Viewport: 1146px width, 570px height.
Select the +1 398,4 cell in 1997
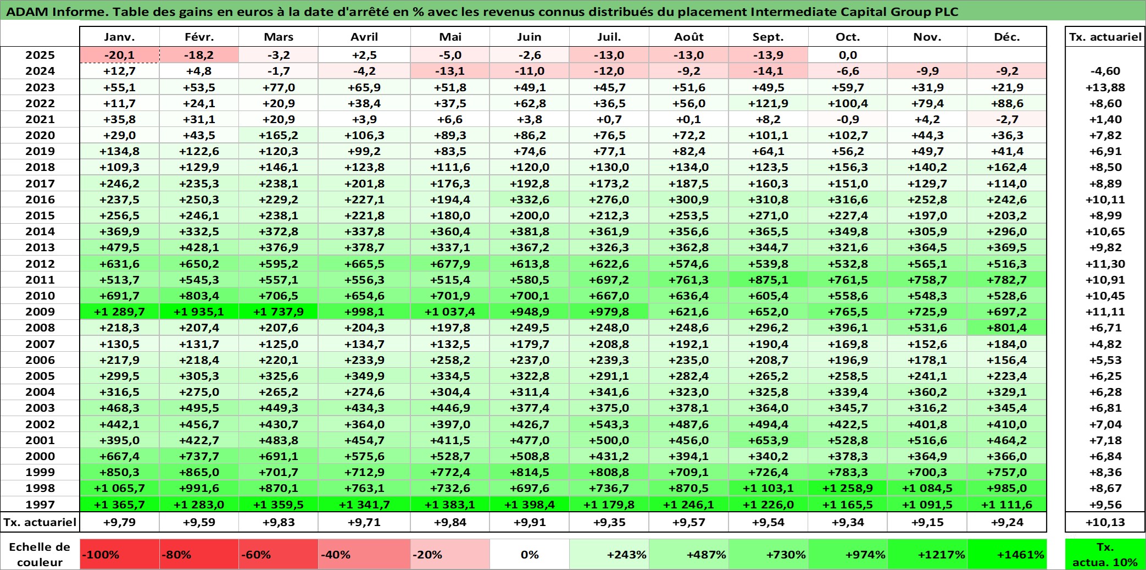(x=530, y=504)
